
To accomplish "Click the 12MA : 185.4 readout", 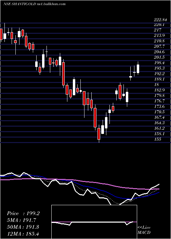I will pyautogui.click(x=23, y=234).
